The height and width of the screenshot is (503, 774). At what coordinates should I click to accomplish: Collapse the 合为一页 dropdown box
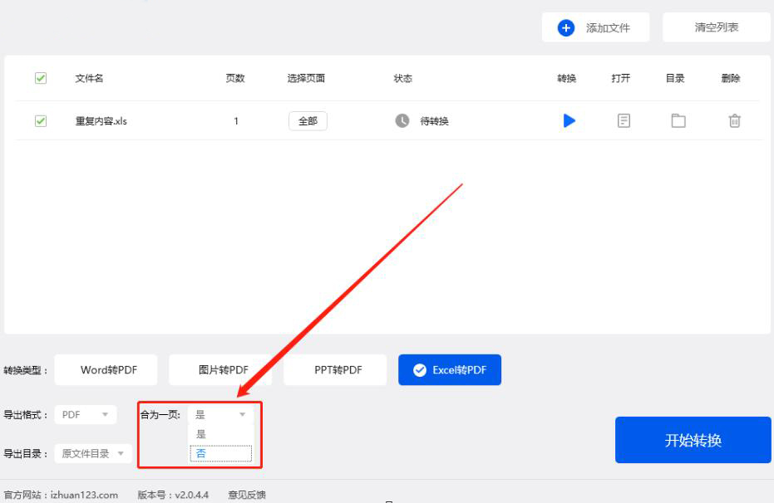[220, 415]
